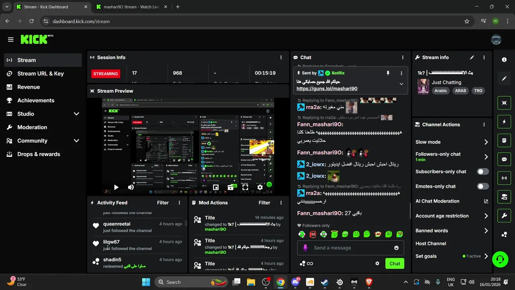Click the channel points infinity balance in chat
This screenshot has height=290, width=515.
pos(307,263)
